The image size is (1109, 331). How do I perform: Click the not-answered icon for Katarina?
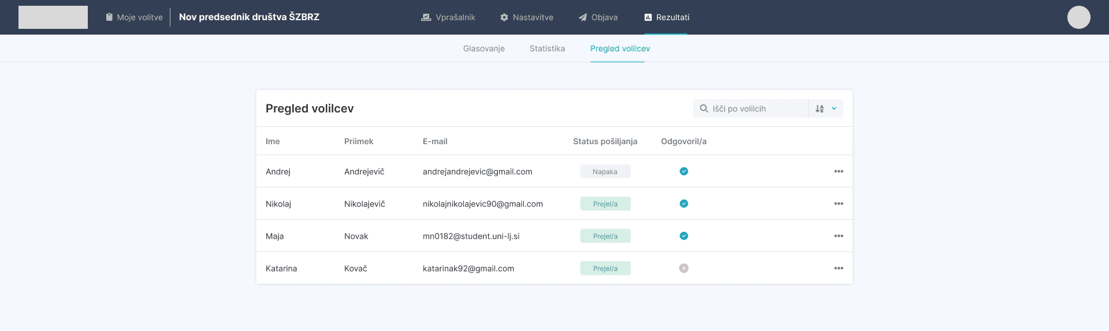684,268
